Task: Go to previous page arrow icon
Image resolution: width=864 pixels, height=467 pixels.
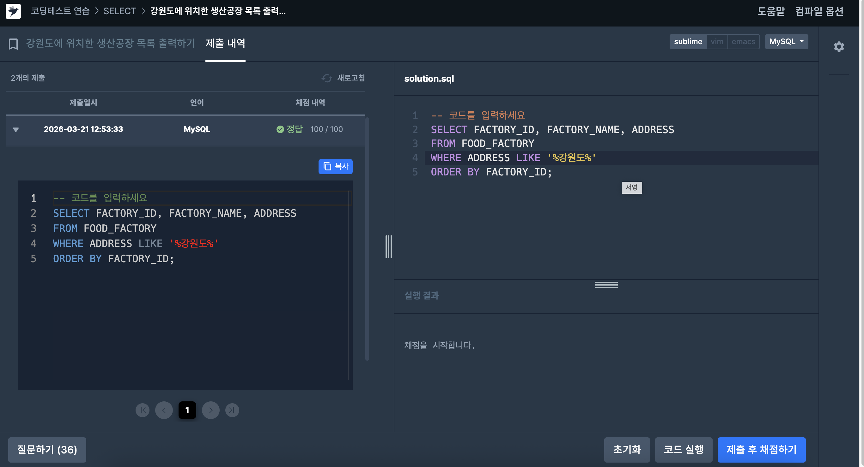Action: [164, 410]
